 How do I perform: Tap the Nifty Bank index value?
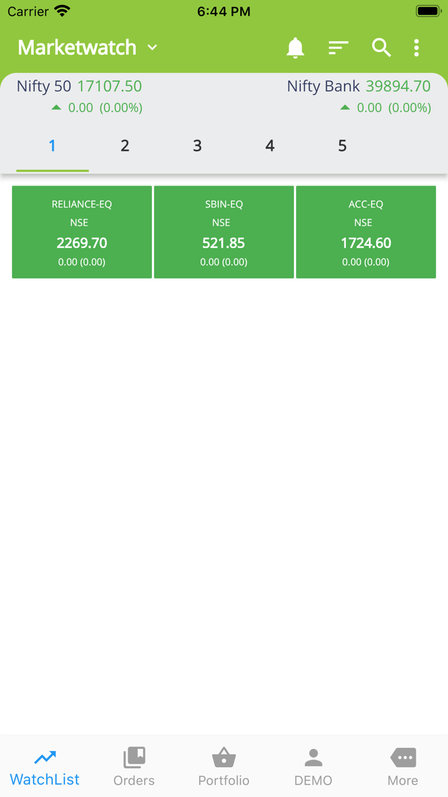point(398,87)
